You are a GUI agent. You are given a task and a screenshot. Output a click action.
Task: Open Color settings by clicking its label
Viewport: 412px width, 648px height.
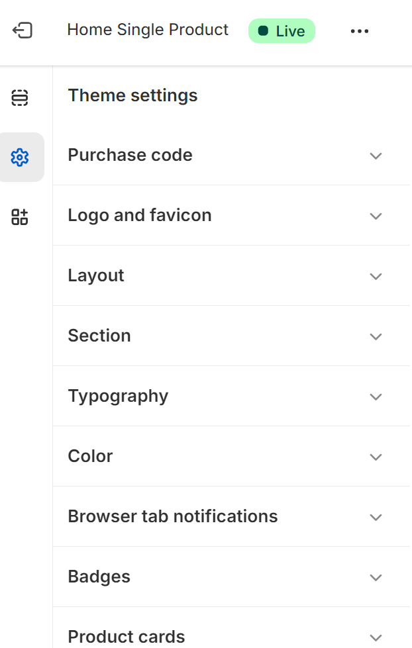tap(90, 457)
